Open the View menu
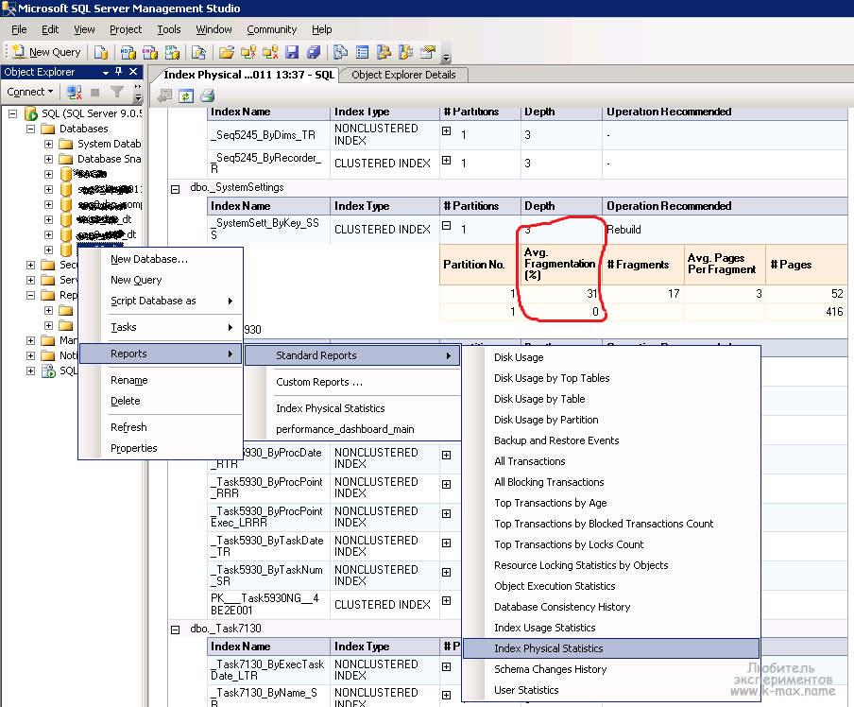The image size is (854, 707). tap(84, 29)
